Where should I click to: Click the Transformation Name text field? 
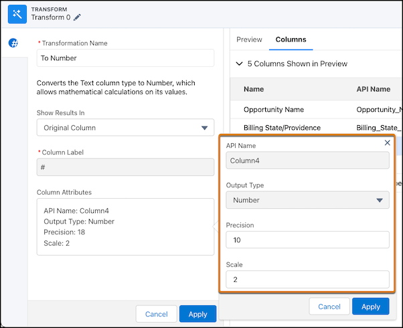(x=125, y=58)
